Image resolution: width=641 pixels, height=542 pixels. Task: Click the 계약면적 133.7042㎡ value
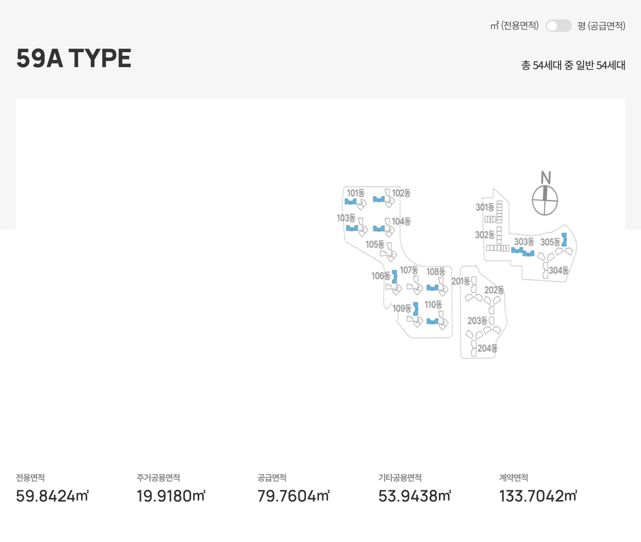pyautogui.click(x=538, y=496)
